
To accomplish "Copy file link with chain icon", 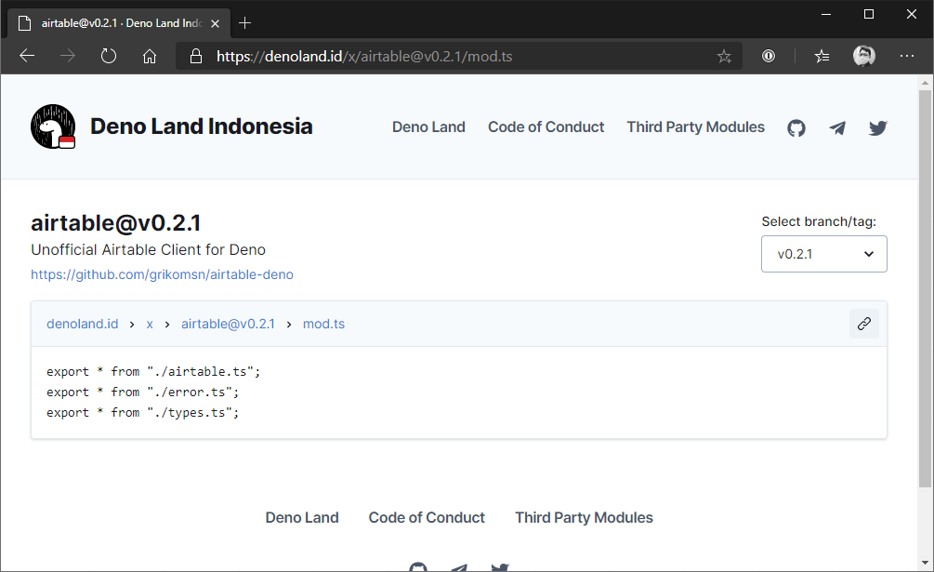I will tap(864, 324).
